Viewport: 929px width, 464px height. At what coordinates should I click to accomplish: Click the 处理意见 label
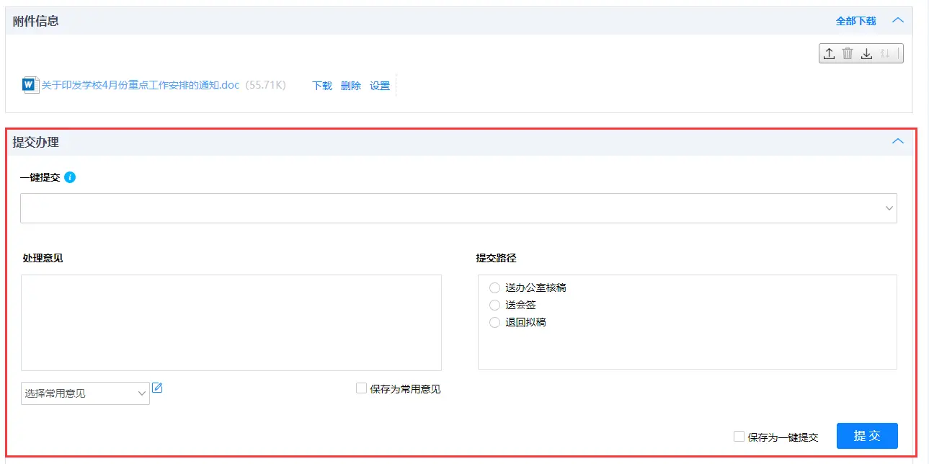coord(43,258)
